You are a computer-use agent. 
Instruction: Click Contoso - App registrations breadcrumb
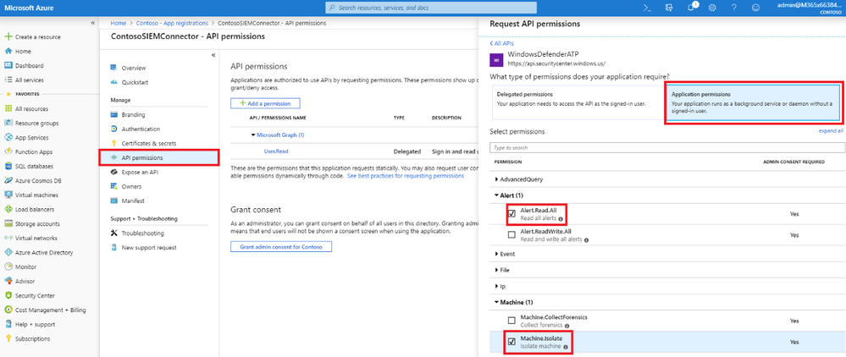click(x=172, y=23)
